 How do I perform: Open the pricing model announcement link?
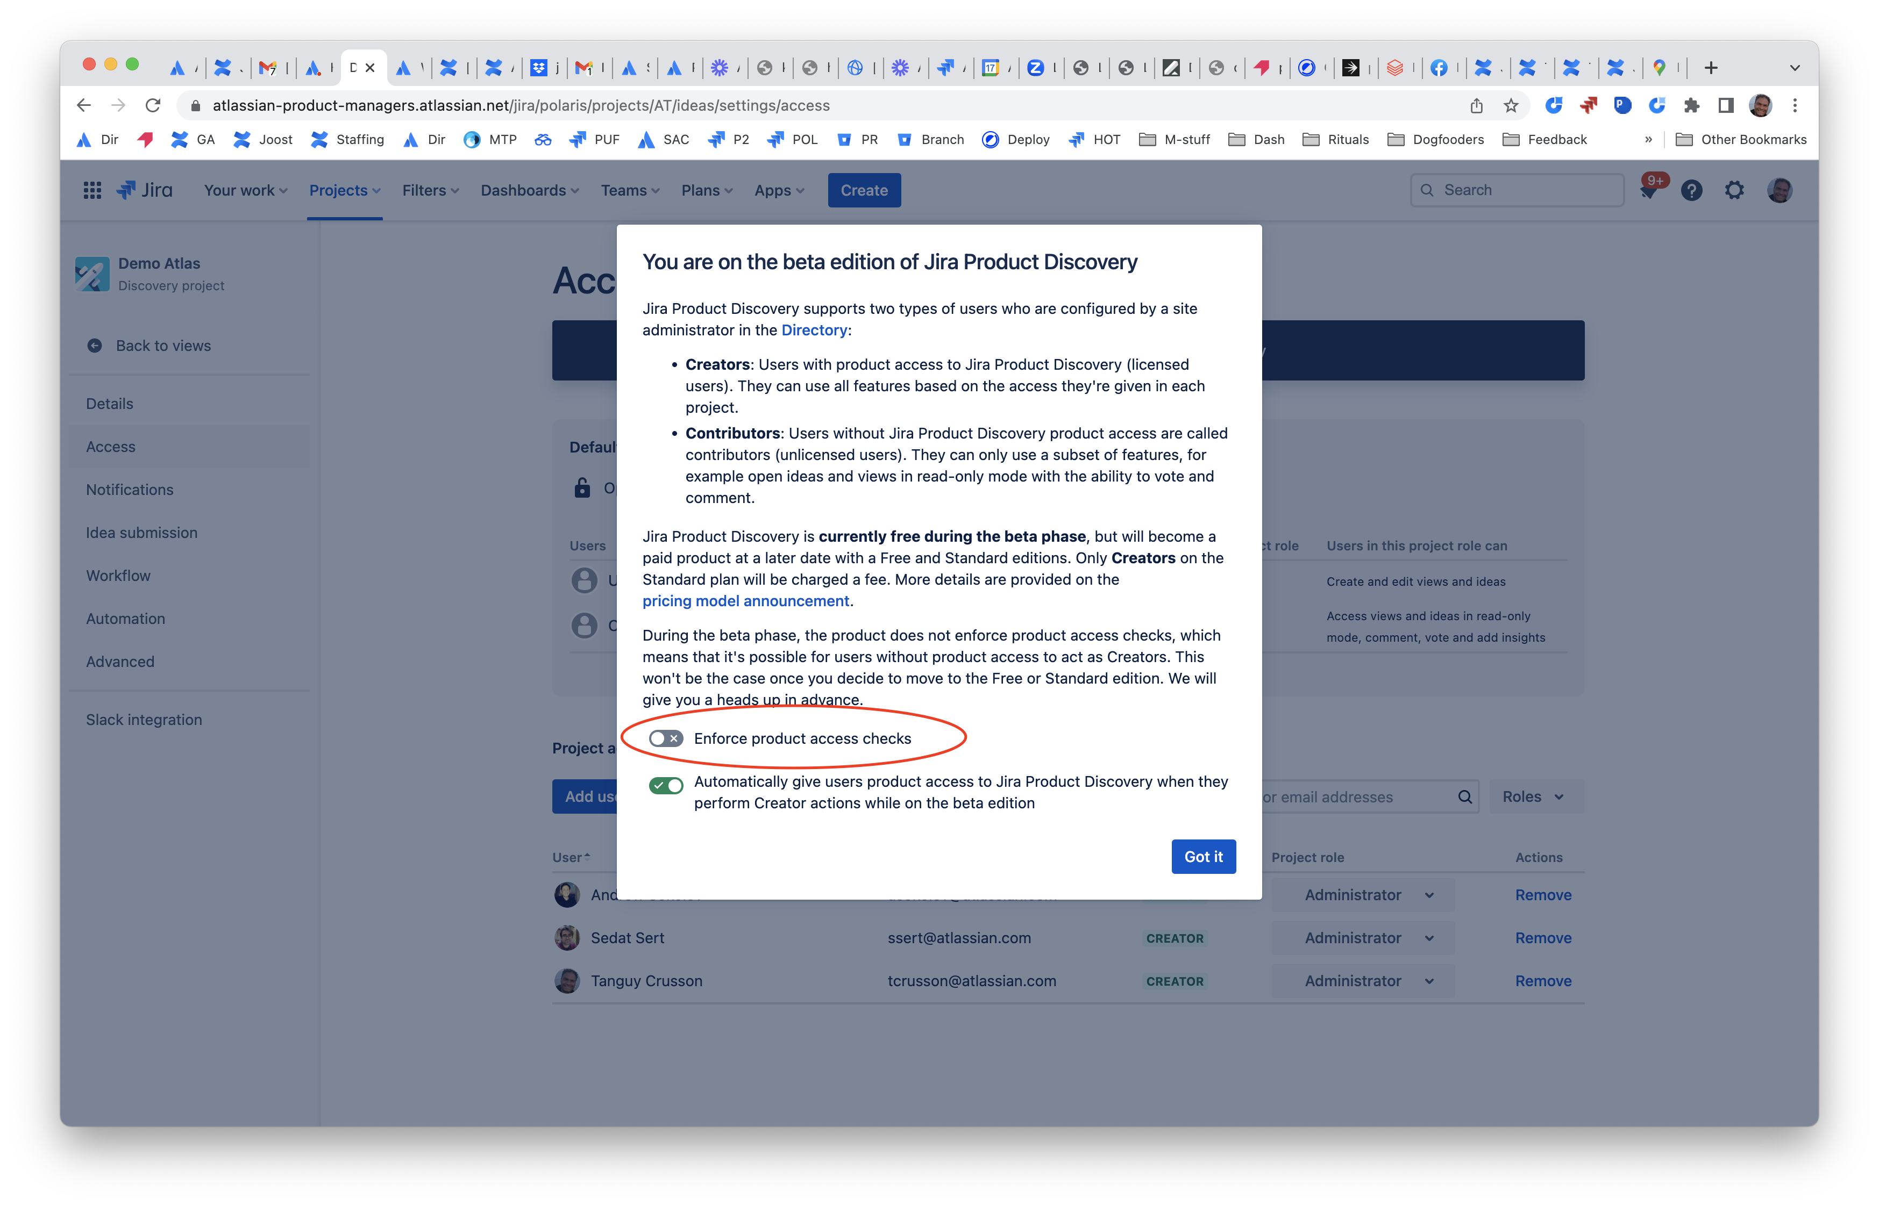click(x=744, y=601)
